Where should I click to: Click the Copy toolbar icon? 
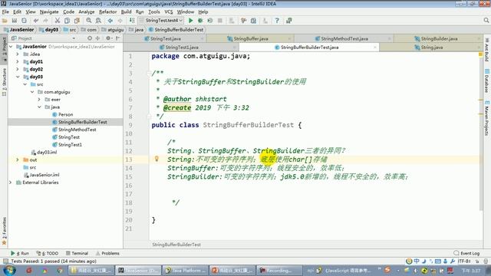[x=67, y=21]
